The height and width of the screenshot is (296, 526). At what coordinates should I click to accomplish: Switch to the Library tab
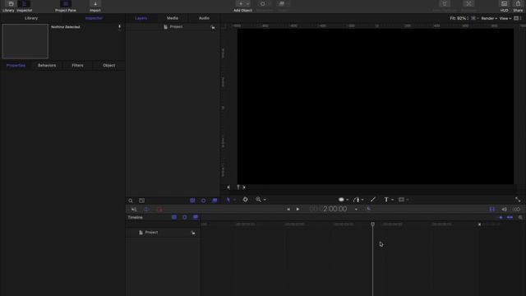(31, 18)
